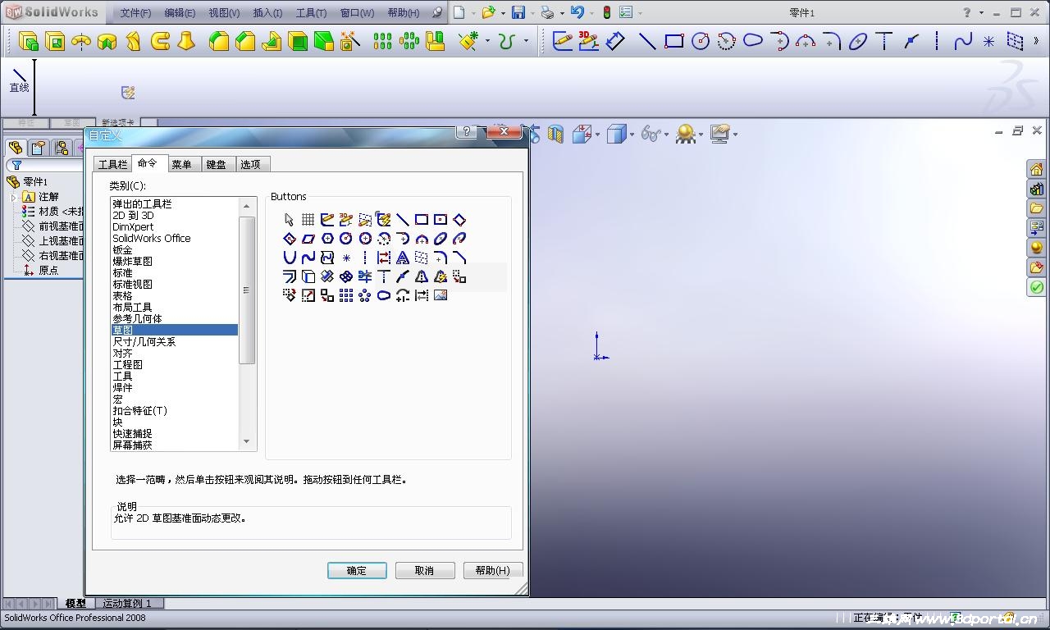Click the Polygon icon in Buttons panel
1050x630 pixels.
pyautogui.click(x=327, y=239)
